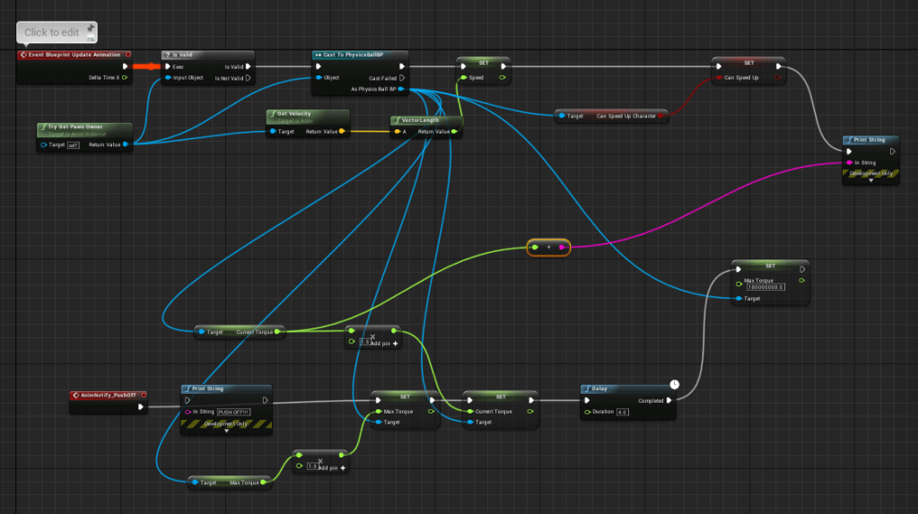Viewport: 918px width, 514px height.
Task: Click the 'Click to edit' comment bubble
Action: pos(51,32)
